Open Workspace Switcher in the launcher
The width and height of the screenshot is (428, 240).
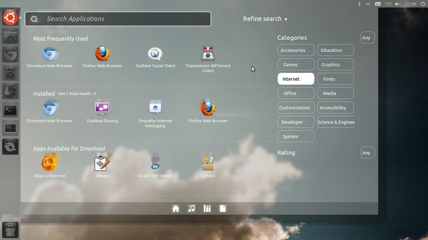click(x=10, y=128)
